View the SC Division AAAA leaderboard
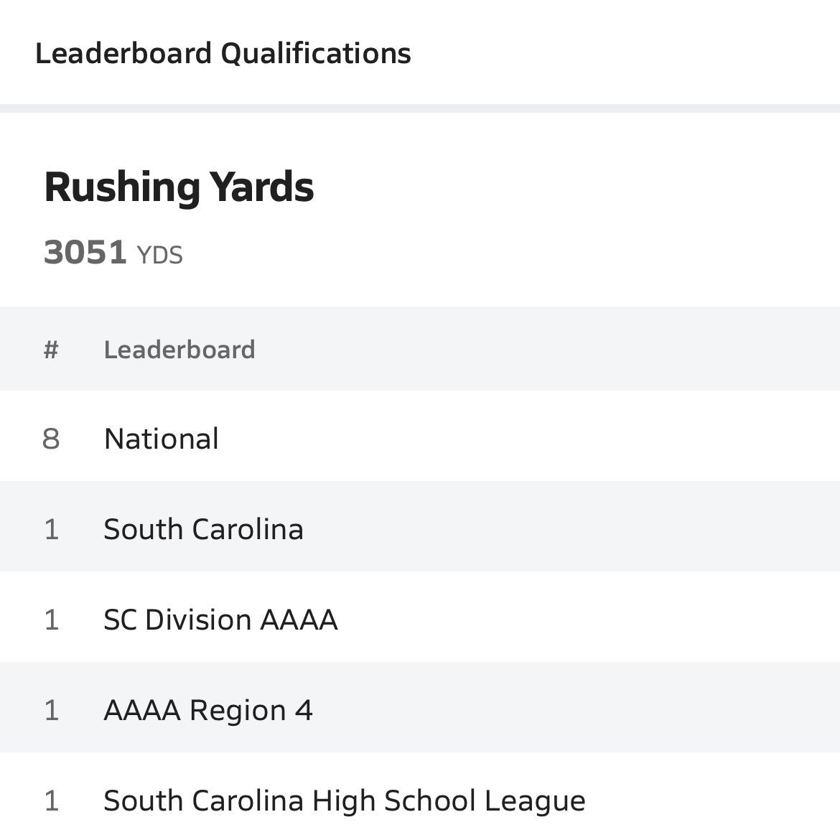840x840 pixels. tap(220, 620)
